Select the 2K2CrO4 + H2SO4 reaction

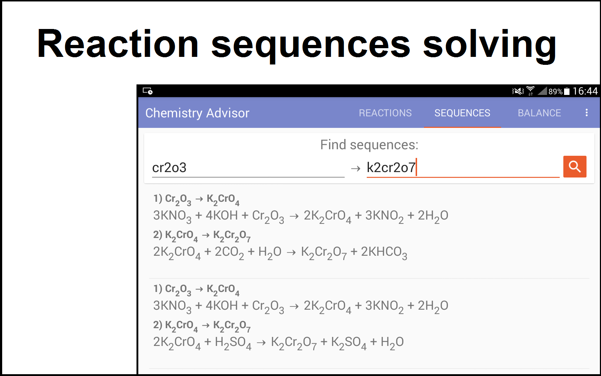click(x=278, y=342)
